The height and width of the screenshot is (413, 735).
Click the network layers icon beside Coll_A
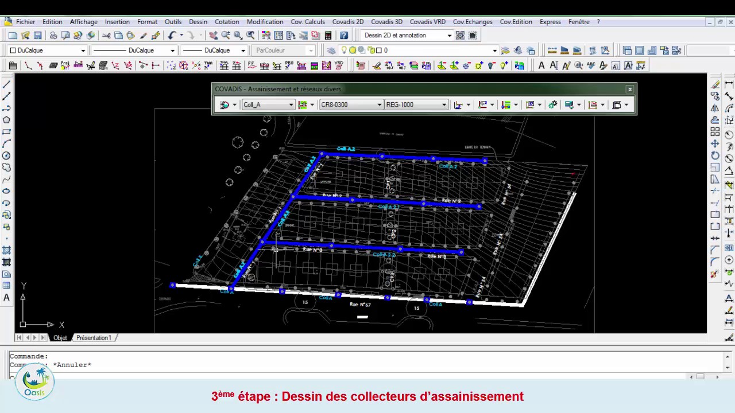tap(303, 105)
